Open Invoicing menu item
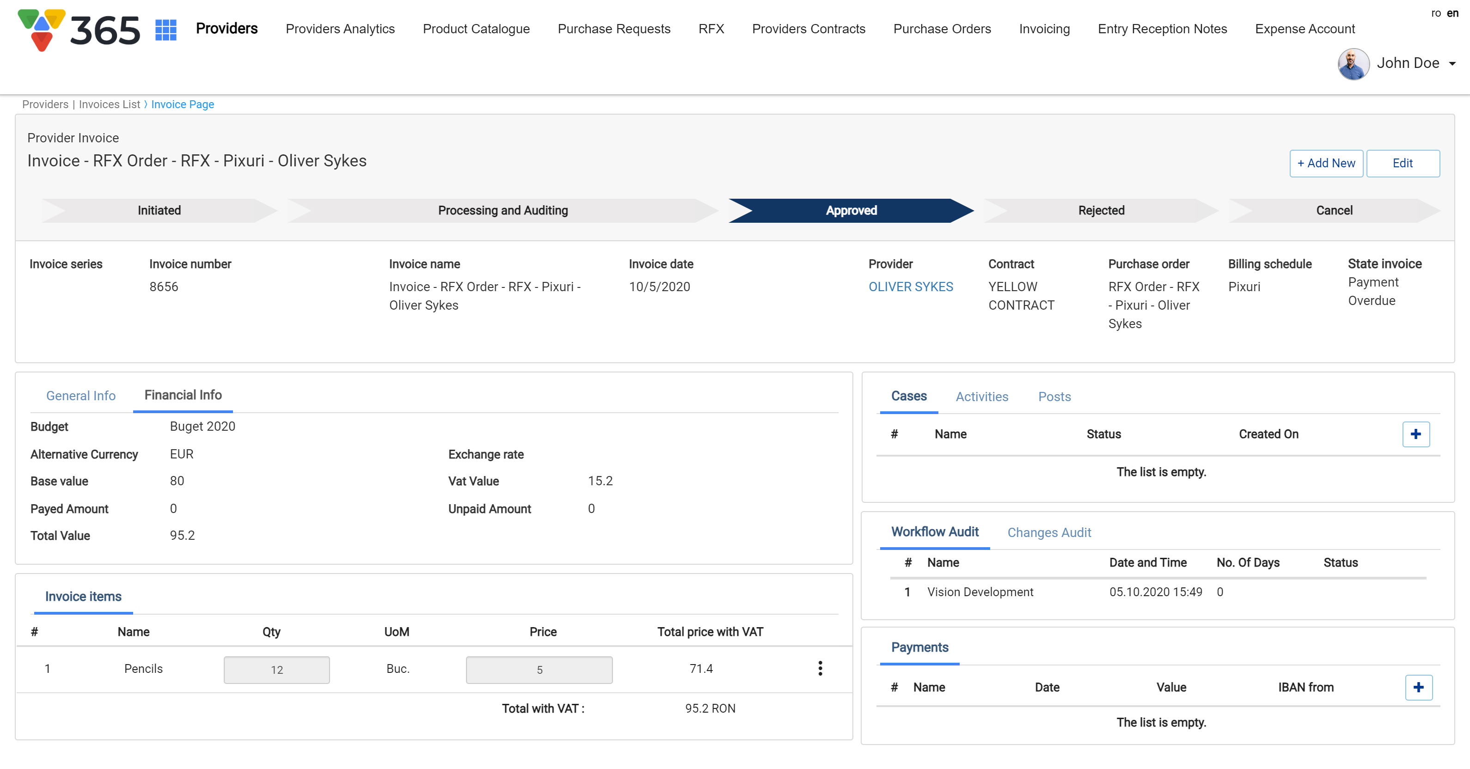Screen dimensions: 1470x769 1044,29
